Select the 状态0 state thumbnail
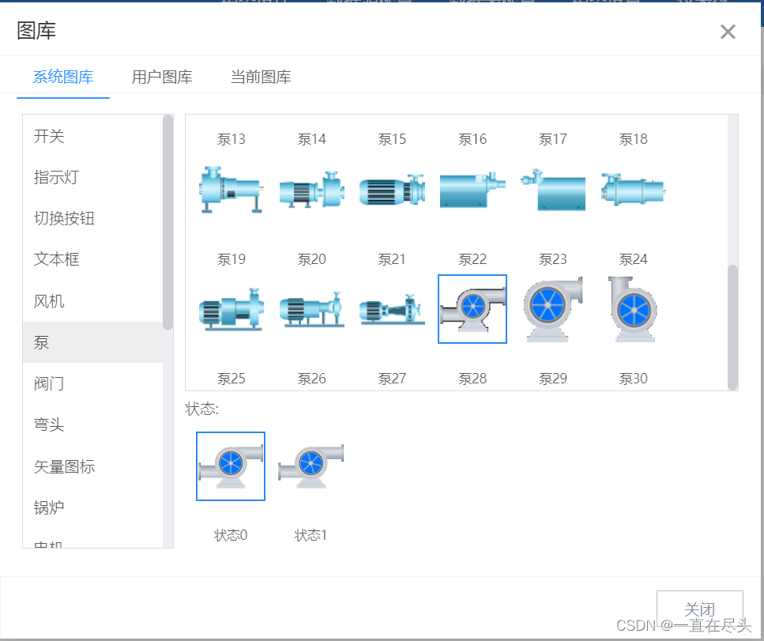This screenshot has height=641, width=764. tap(230, 466)
